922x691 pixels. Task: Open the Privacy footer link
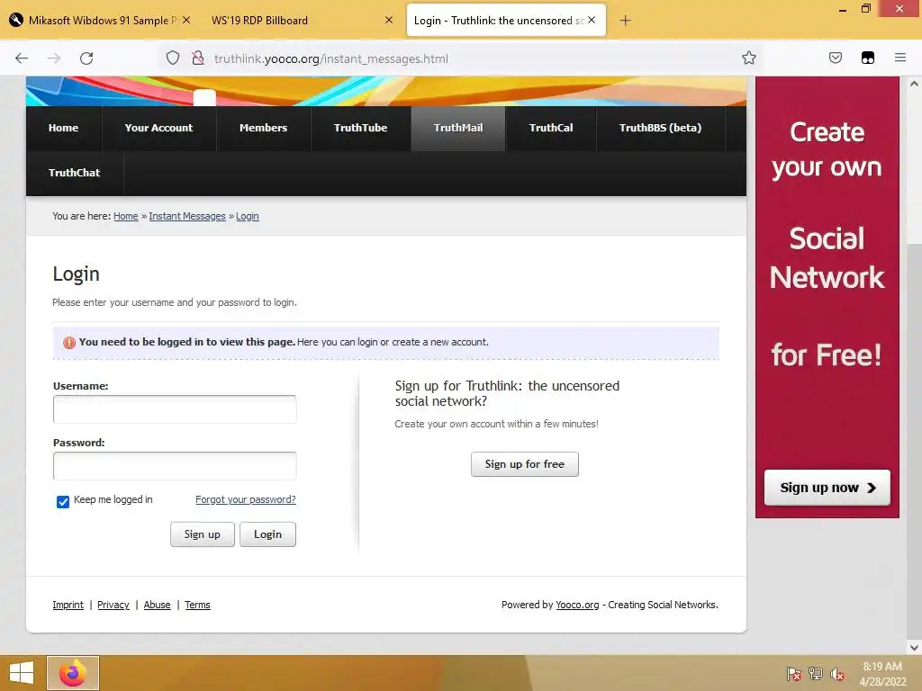click(x=113, y=605)
